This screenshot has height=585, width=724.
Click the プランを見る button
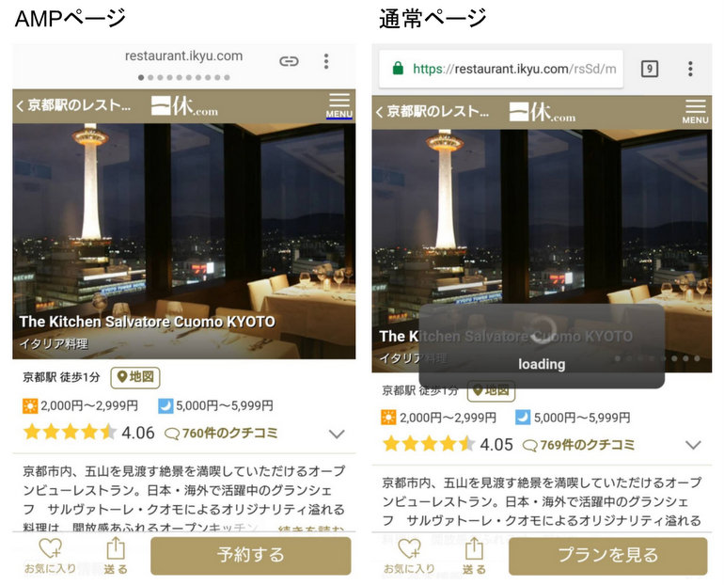coord(608,556)
